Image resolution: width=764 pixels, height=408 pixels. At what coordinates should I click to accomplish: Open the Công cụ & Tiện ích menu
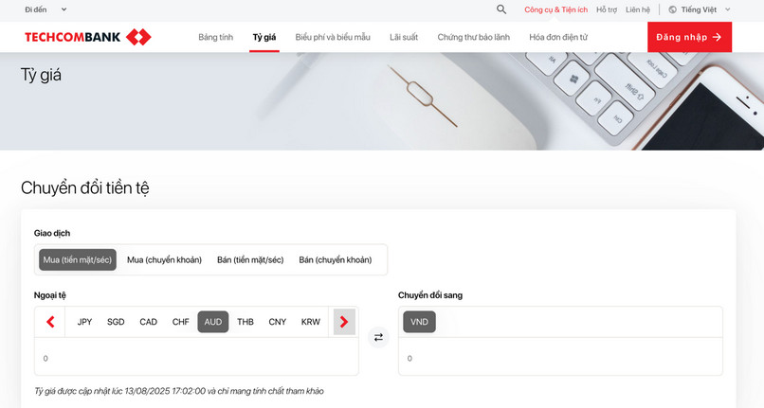[555, 9]
